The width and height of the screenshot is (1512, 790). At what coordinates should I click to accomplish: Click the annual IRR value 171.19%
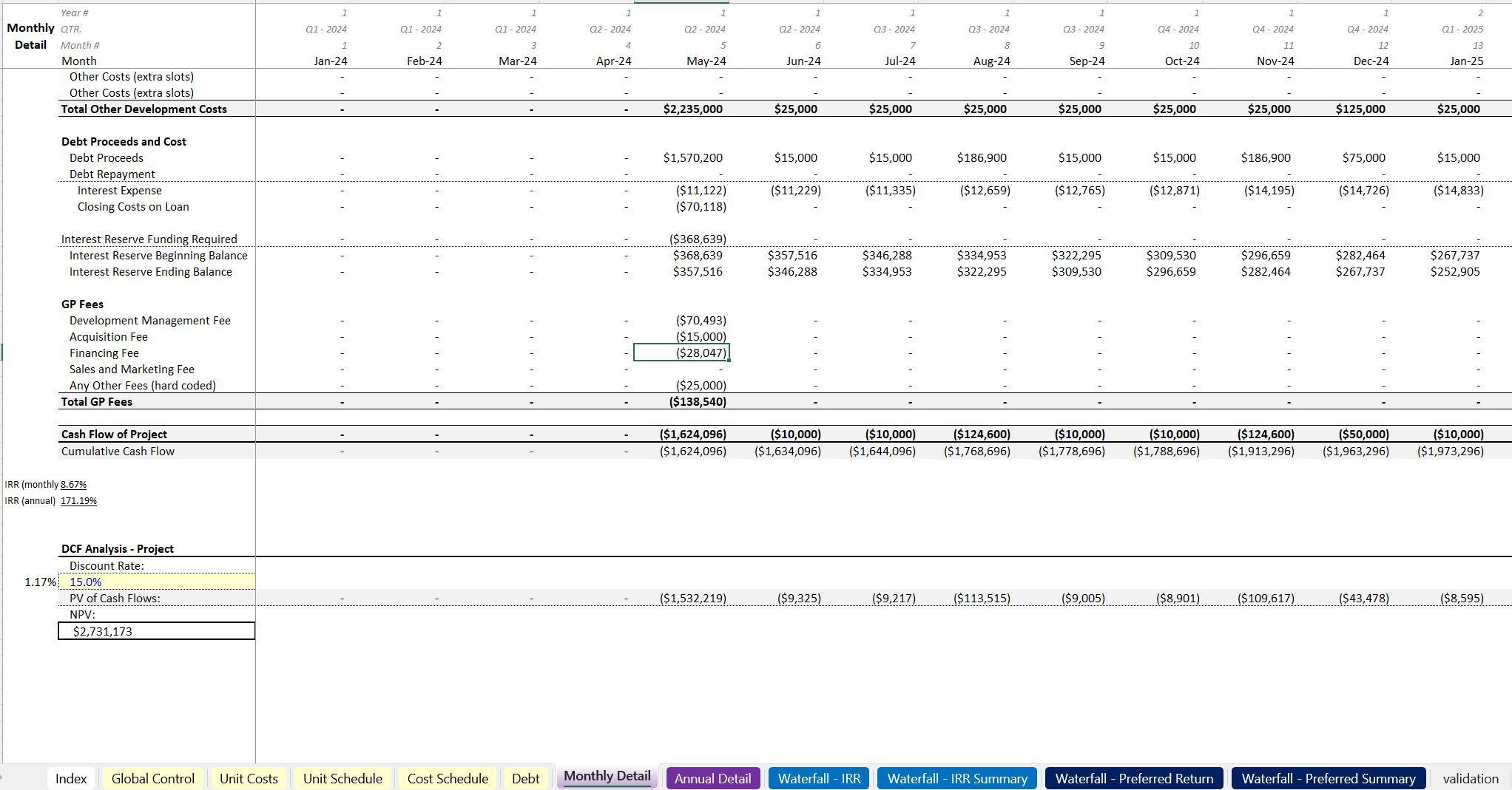click(78, 500)
